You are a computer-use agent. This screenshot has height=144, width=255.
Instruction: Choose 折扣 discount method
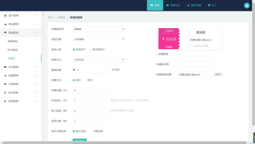(85, 80)
